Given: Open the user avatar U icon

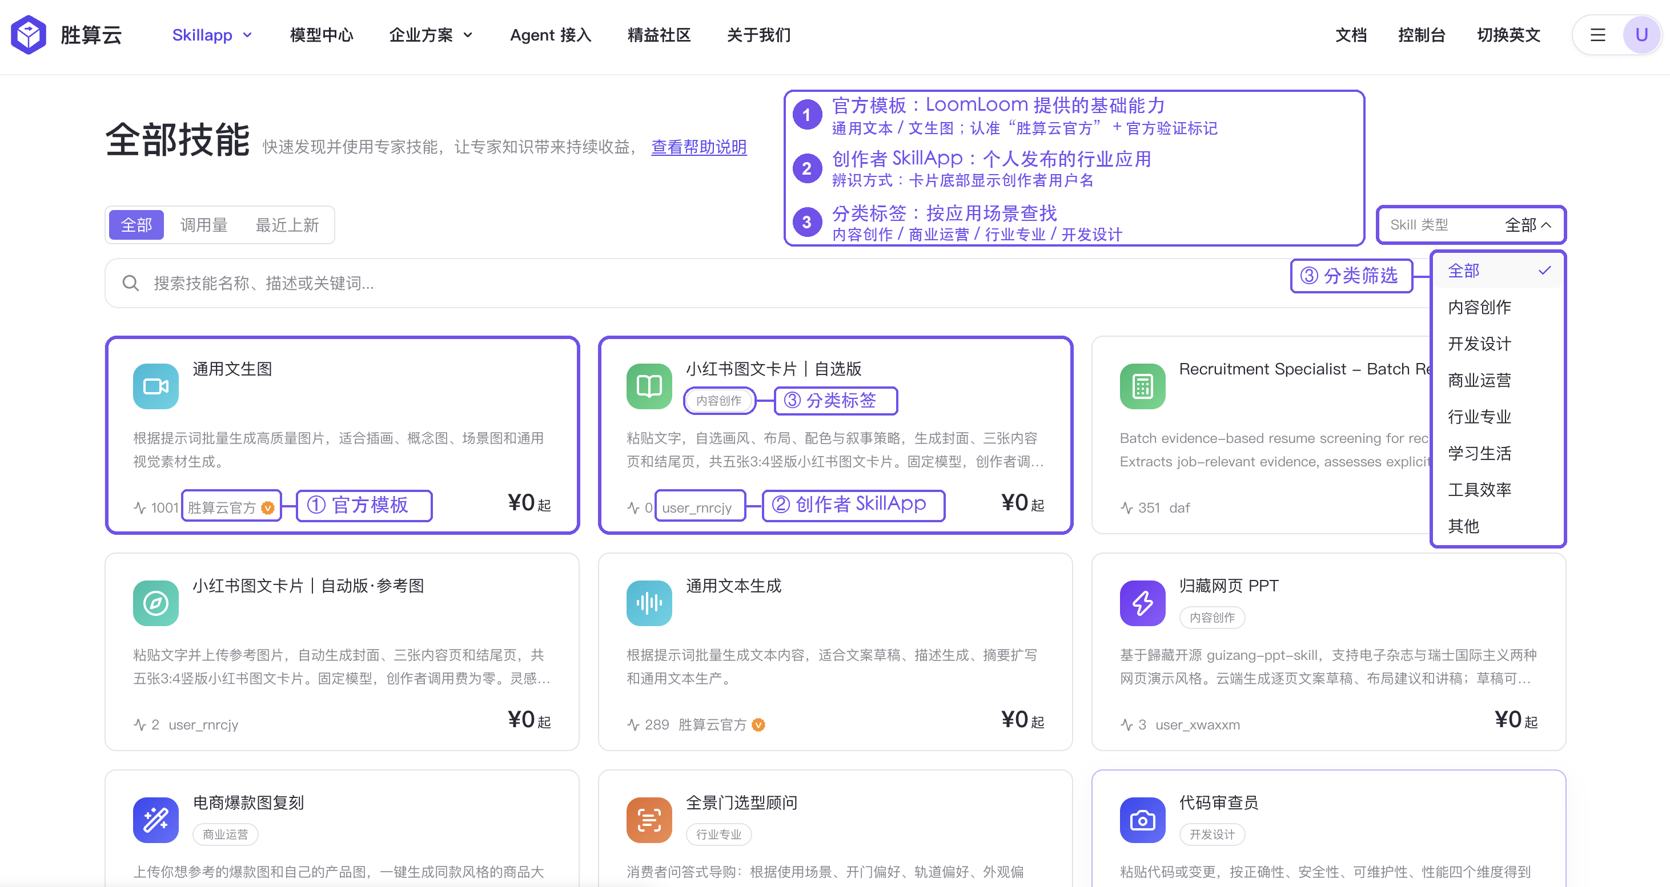Looking at the screenshot, I should point(1641,35).
